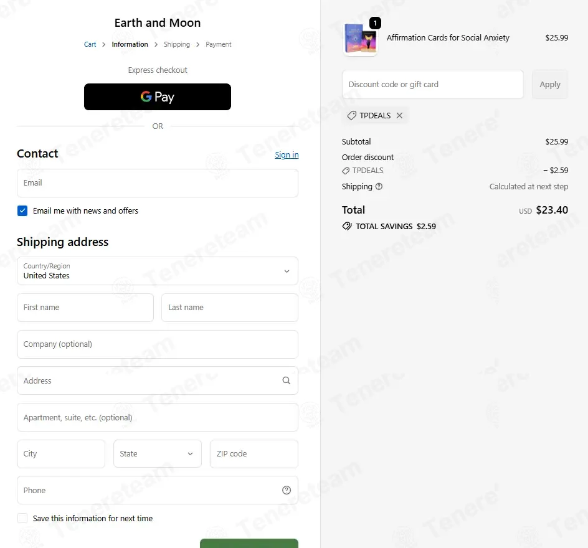This screenshot has height=548, width=588.
Task: Click the Affirmation Cards product thumbnail
Action: click(x=360, y=39)
